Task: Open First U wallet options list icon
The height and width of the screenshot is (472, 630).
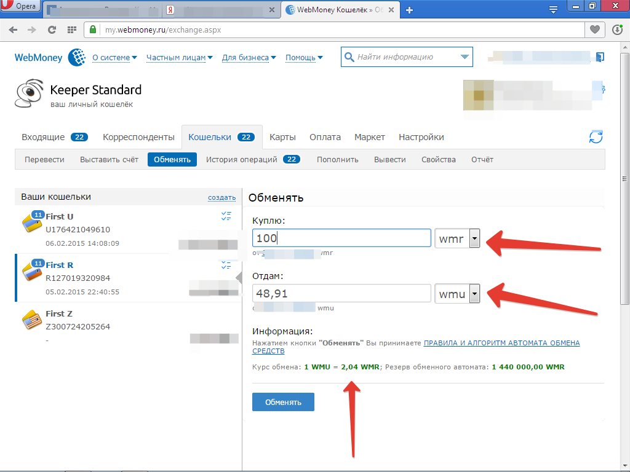Action: pyautogui.click(x=226, y=216)
